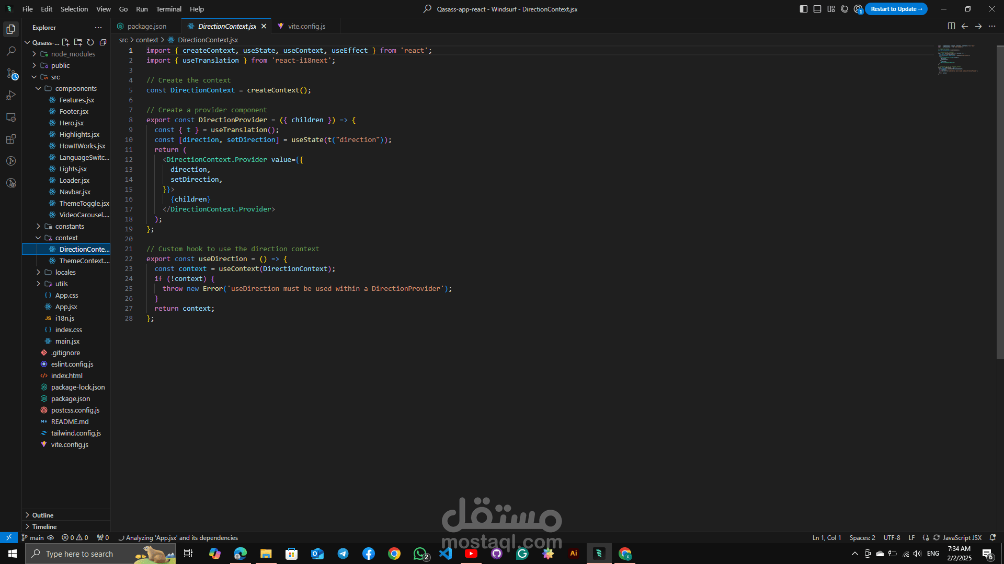
Task: Click JavaScript JSX language mode in status bar
Action: (x=962, y=537)
